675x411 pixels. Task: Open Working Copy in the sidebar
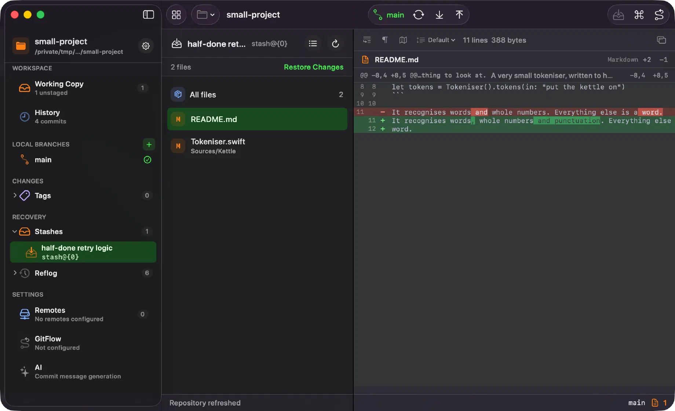point(83,88)
